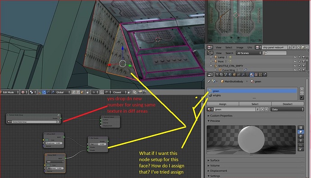Open the viewport shading dropdown
The height and width of the screenshot is (178, 311).
click(24, 92)
